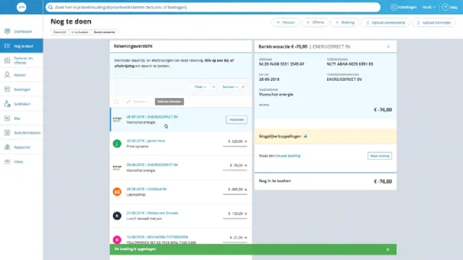This screenshot has height=260, width=463.
Task: Add a new Boeking from header
Action: tap(344, 22)
